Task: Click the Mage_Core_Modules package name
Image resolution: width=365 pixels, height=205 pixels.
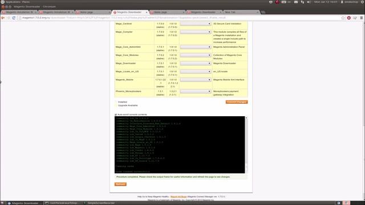Action: (x=127, y=55)
